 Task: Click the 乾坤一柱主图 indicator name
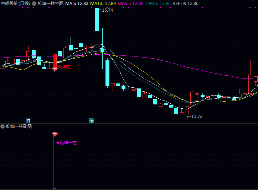[x=51, y=4]
